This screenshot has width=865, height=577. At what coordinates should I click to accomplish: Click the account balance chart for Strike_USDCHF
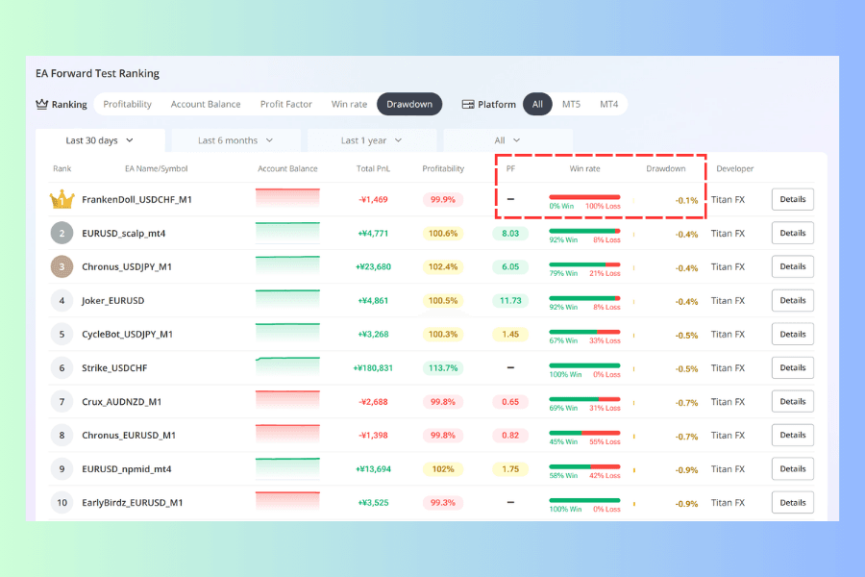(287, 367)
